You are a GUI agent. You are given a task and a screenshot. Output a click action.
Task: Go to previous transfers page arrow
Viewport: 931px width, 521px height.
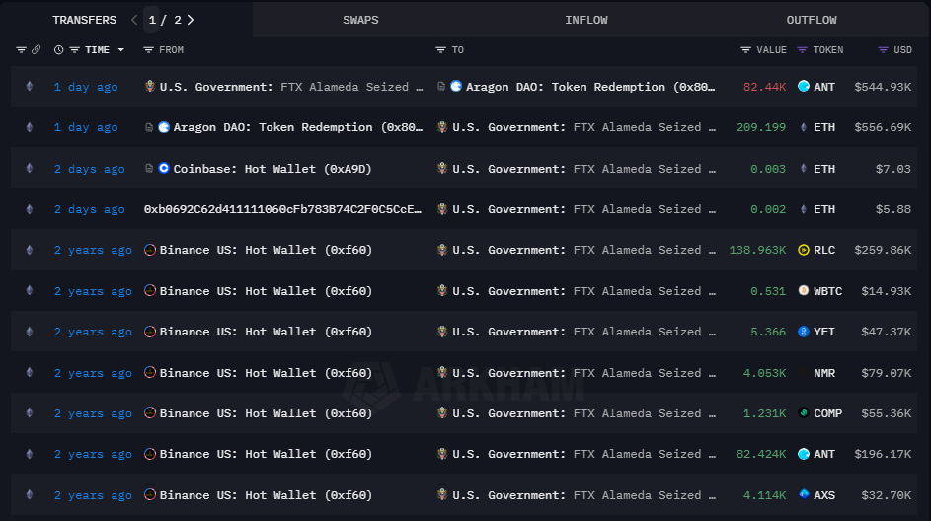(x=133, y=20)
